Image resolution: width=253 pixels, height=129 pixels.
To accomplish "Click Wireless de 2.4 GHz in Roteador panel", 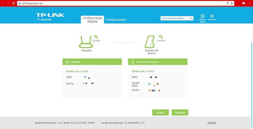I will pyautogui.click(x=77, y=71).
